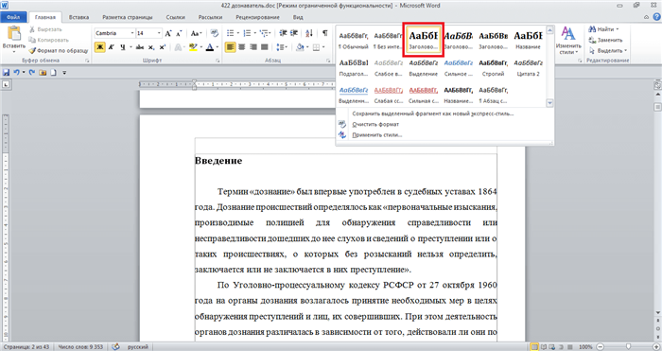Apply the Обычный style
The width and height of the screenshot is (662, 351).
[354, 40]
